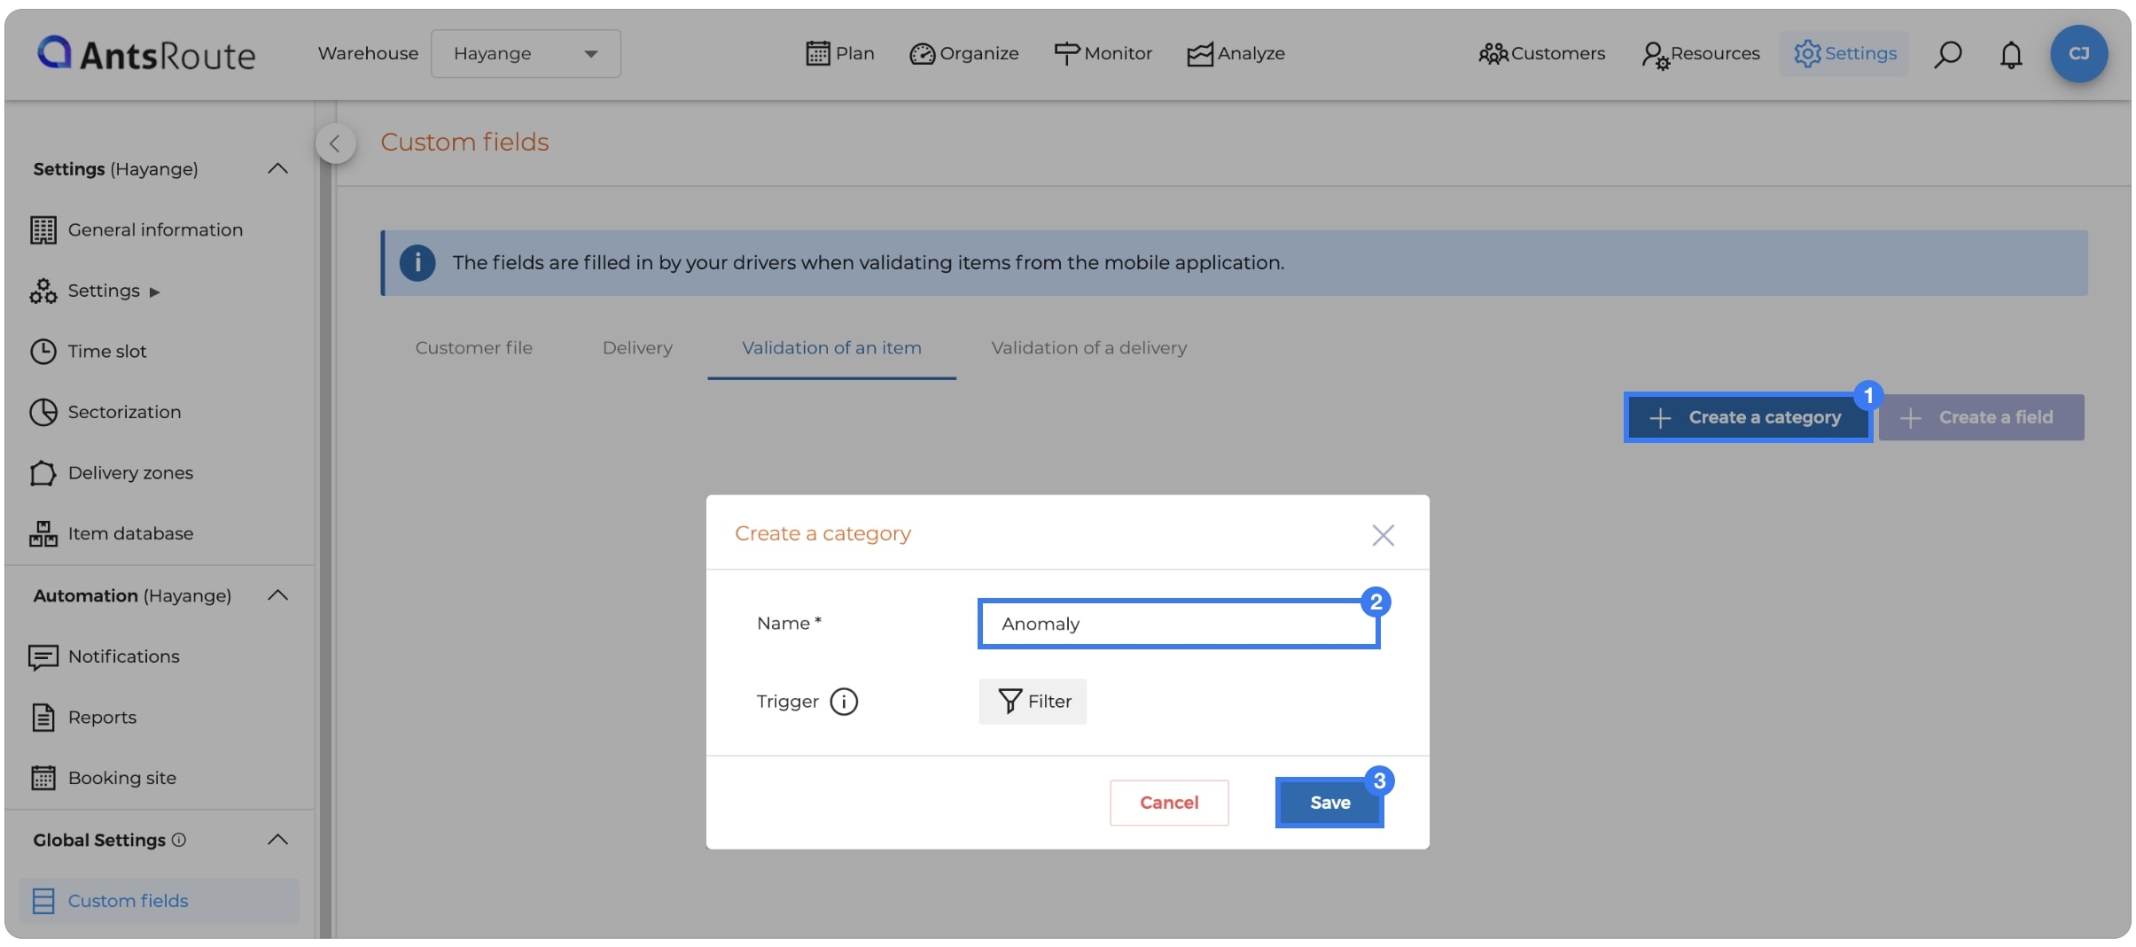Open the Monitor menu
The height and width of the screenshot is (947, 2136).
click(x=1103, y=53)
